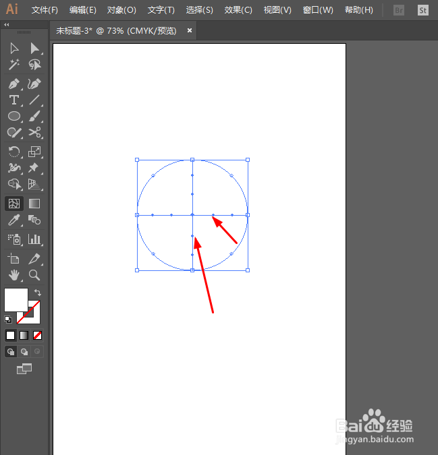Open the 编辑(E) menu
Screen dimensions: 438x455
[83, 10]
